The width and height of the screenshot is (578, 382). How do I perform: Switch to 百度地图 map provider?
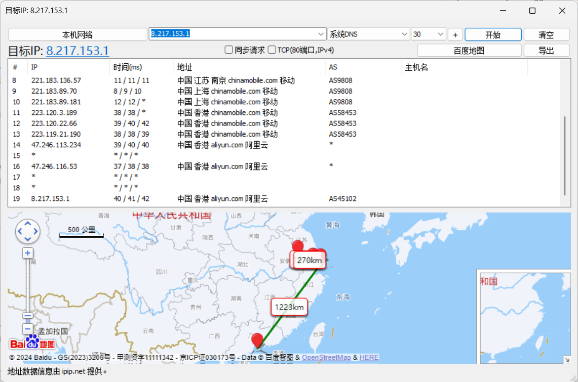(469, 51)
